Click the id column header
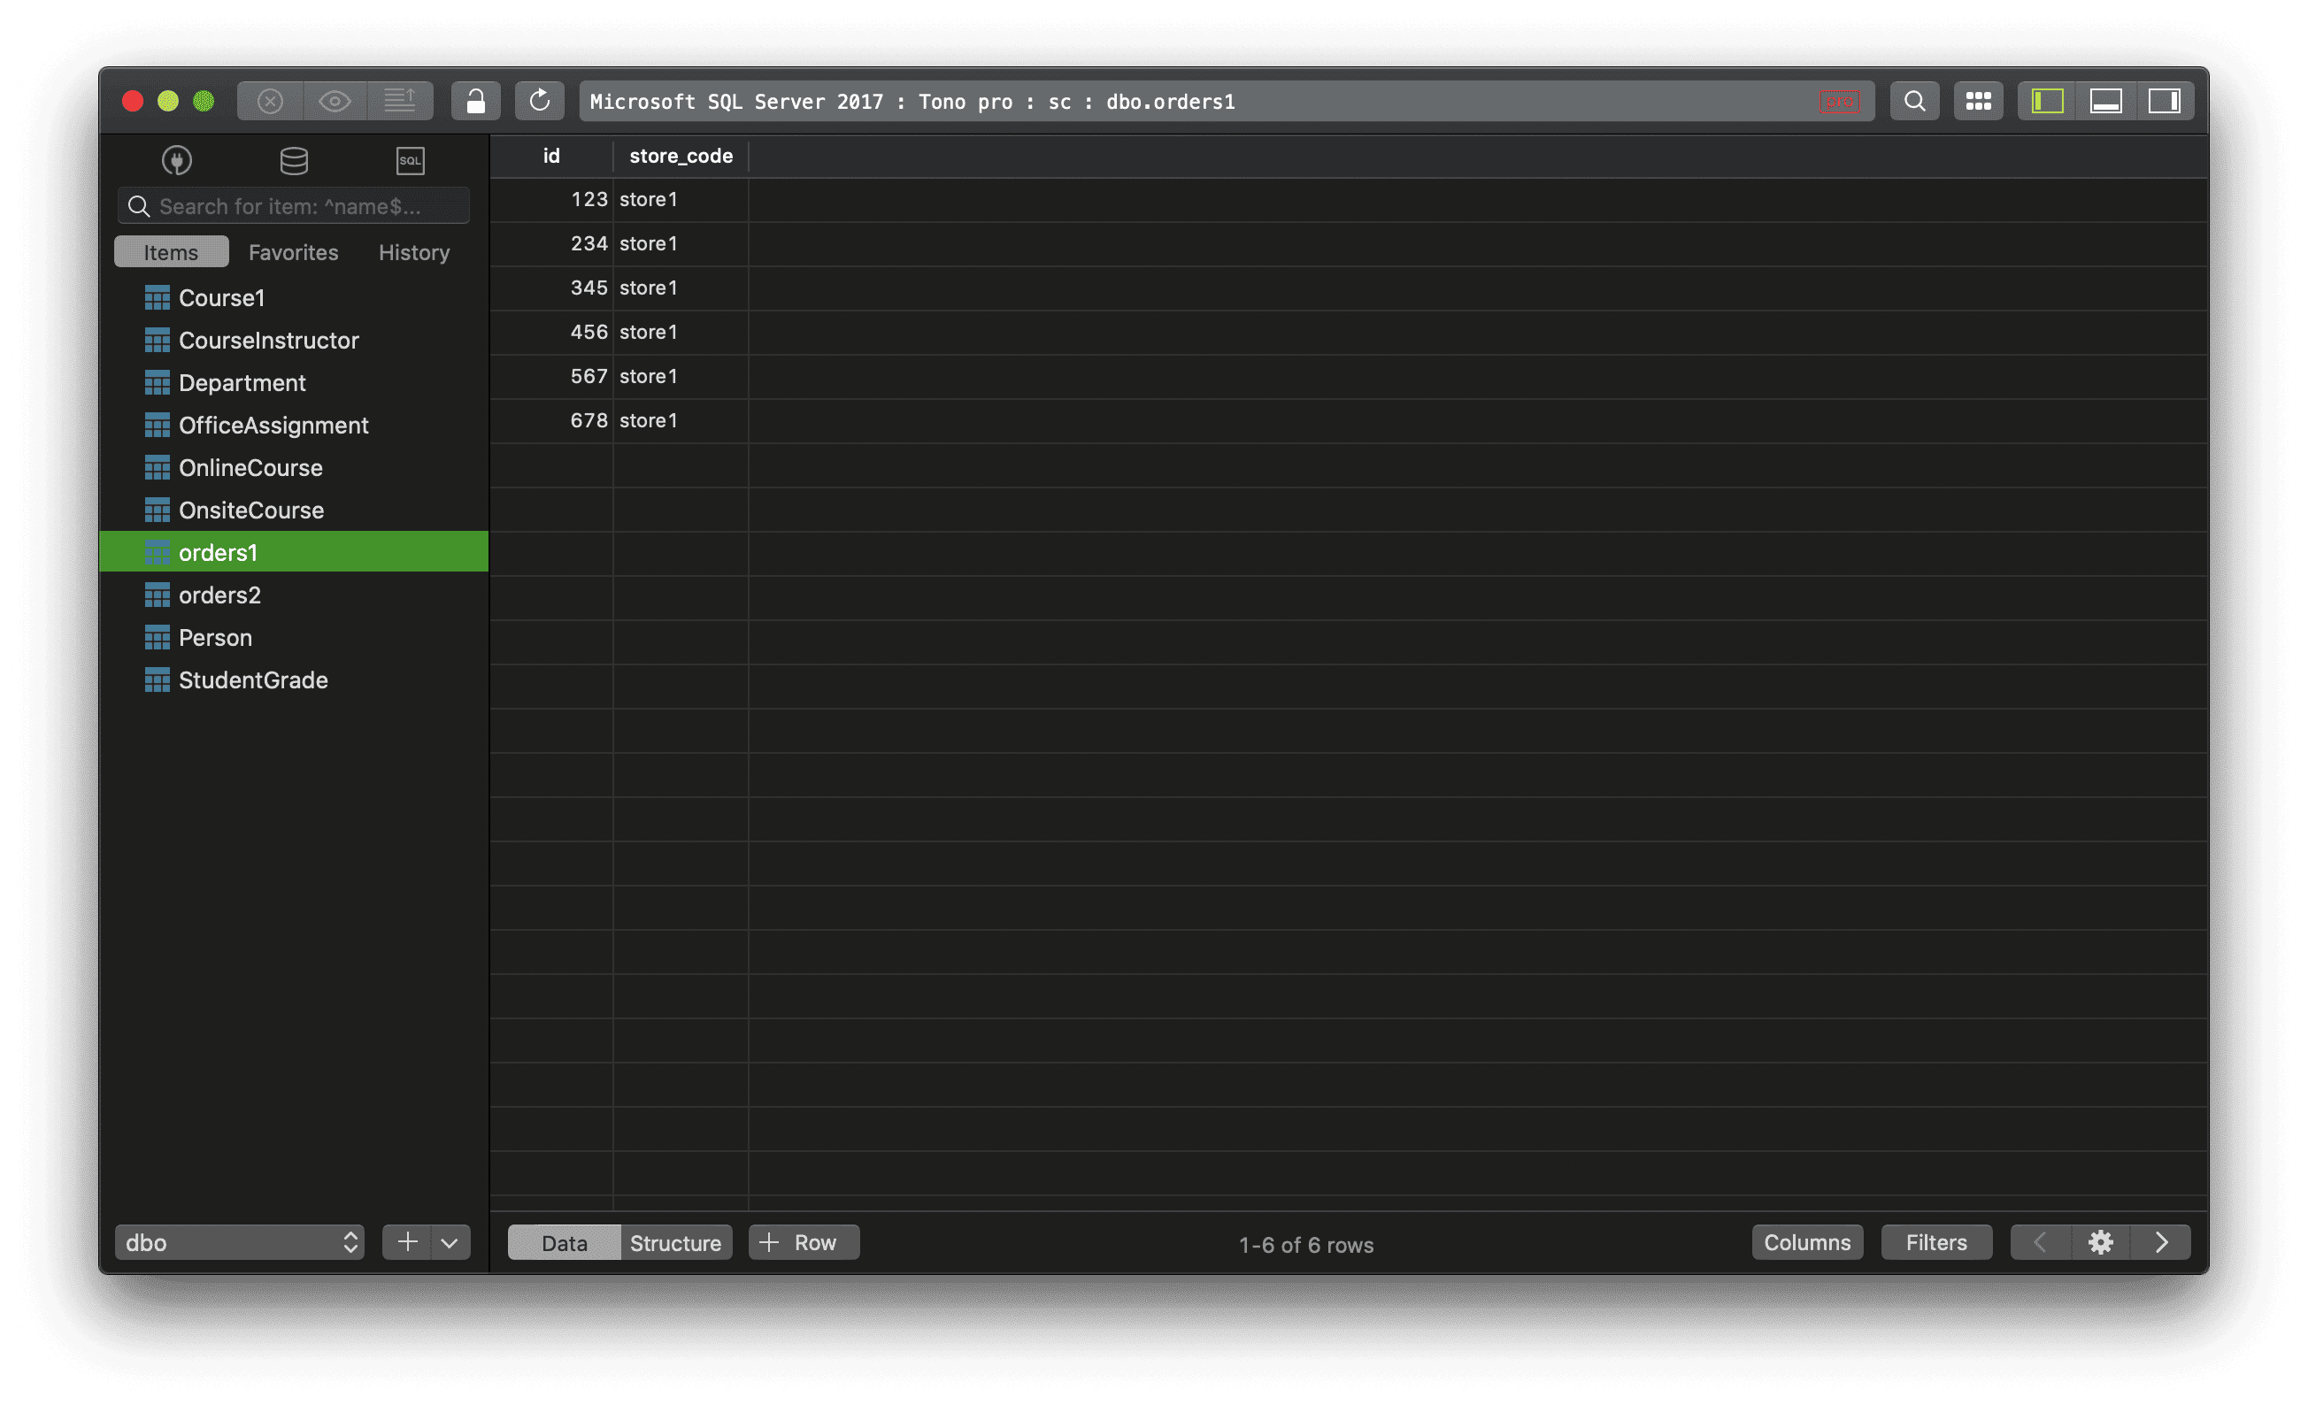 [x=551, y=156]
